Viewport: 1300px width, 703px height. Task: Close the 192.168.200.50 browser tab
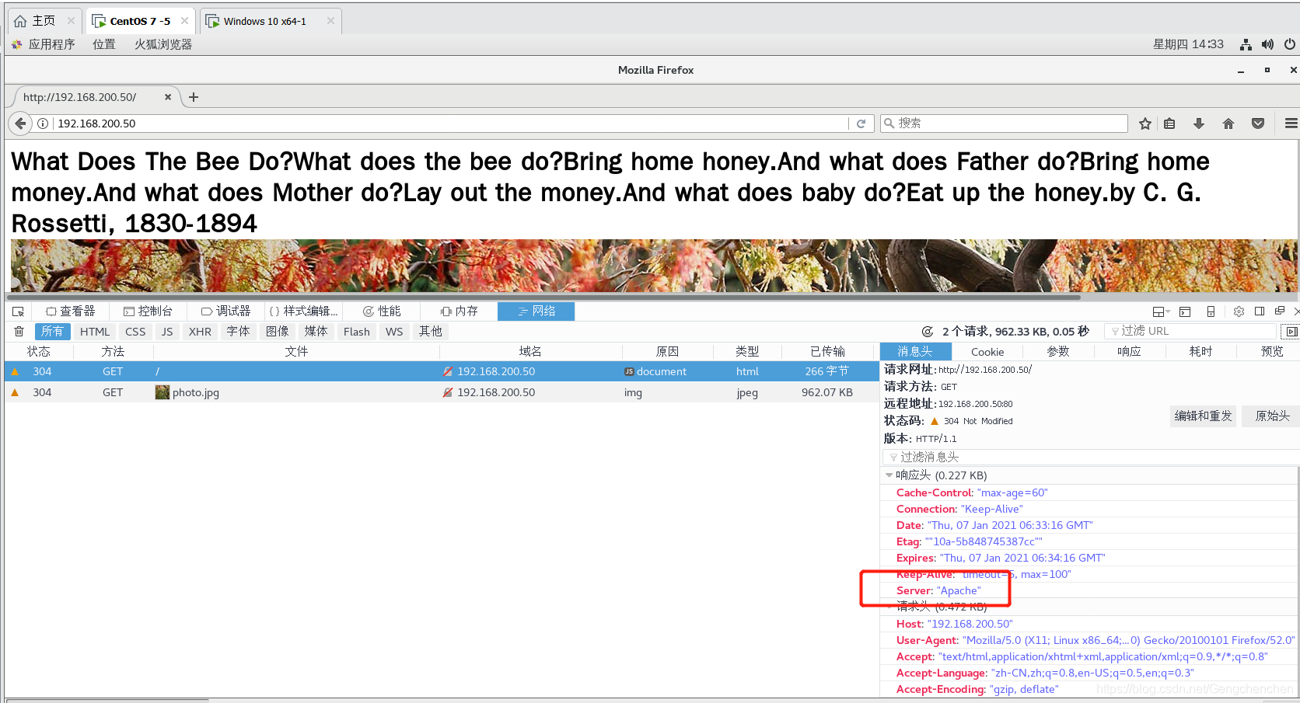[168, 97]
